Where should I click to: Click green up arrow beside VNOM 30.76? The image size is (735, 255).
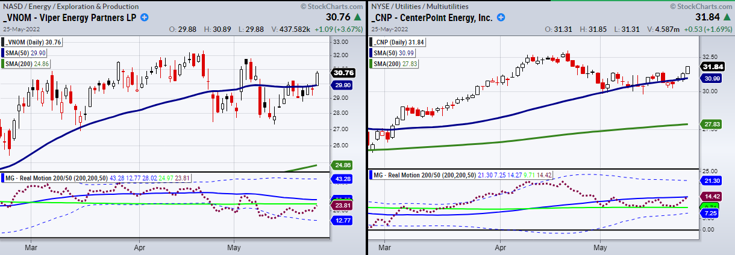[359, 17]
